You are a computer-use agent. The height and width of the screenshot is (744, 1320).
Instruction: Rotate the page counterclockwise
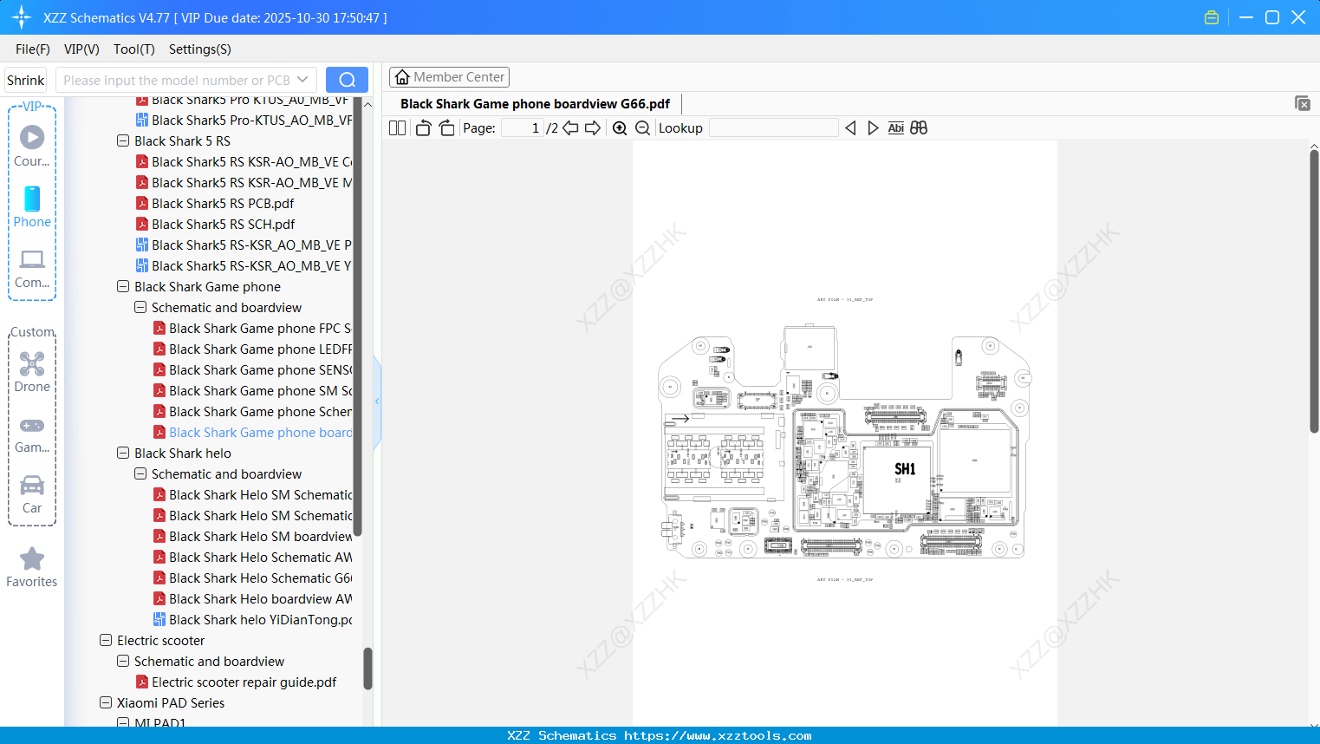point(424,128)
